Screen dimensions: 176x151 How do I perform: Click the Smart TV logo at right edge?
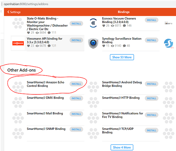pos(168,23)
